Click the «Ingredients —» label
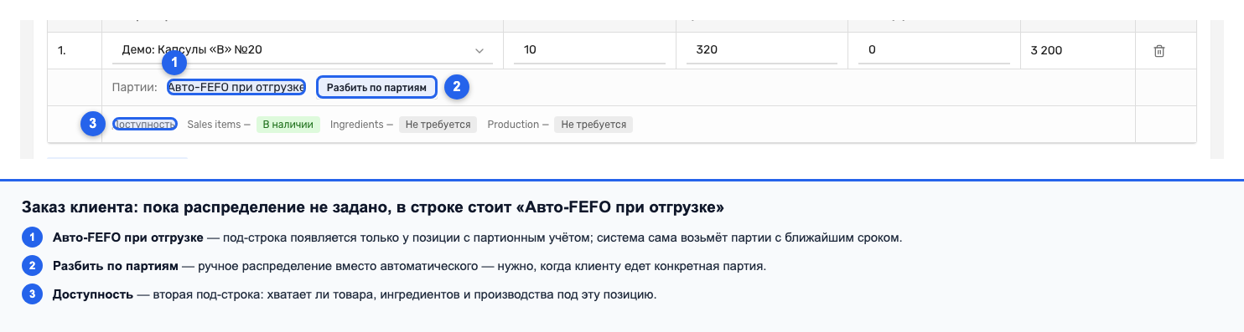This screenshot has width=1244, height=332. [362, 125]
